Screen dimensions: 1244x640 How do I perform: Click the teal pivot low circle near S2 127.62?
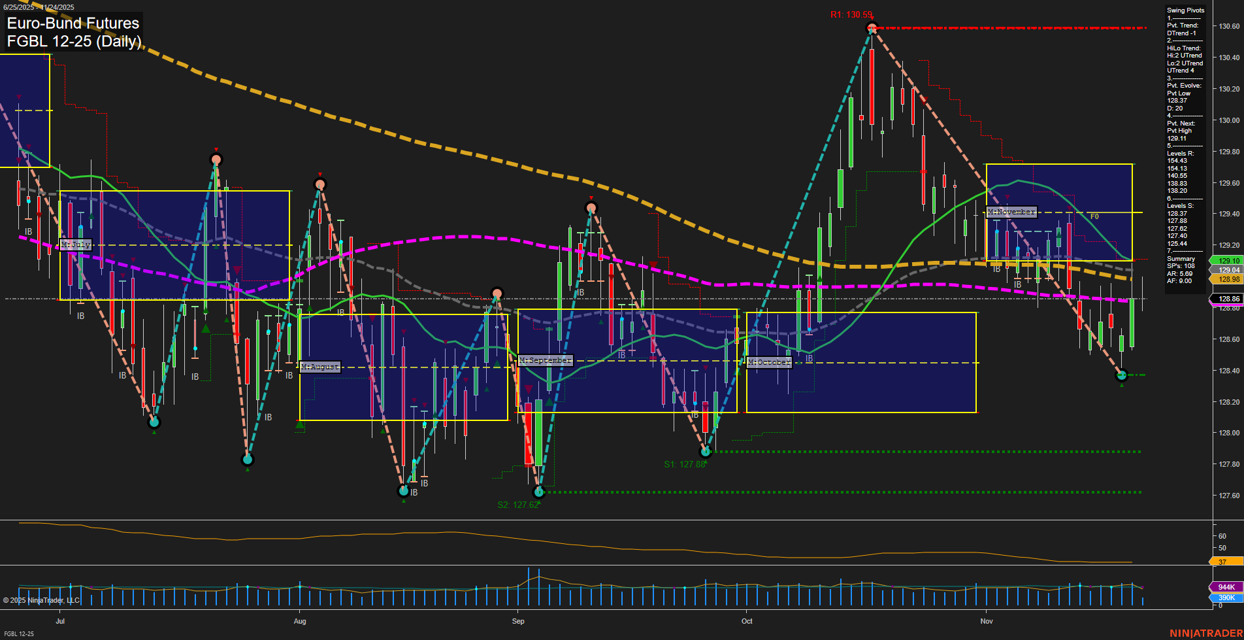[538, 492]
